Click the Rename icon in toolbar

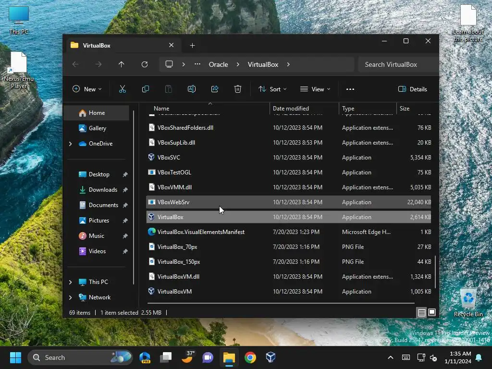[192, 89]
